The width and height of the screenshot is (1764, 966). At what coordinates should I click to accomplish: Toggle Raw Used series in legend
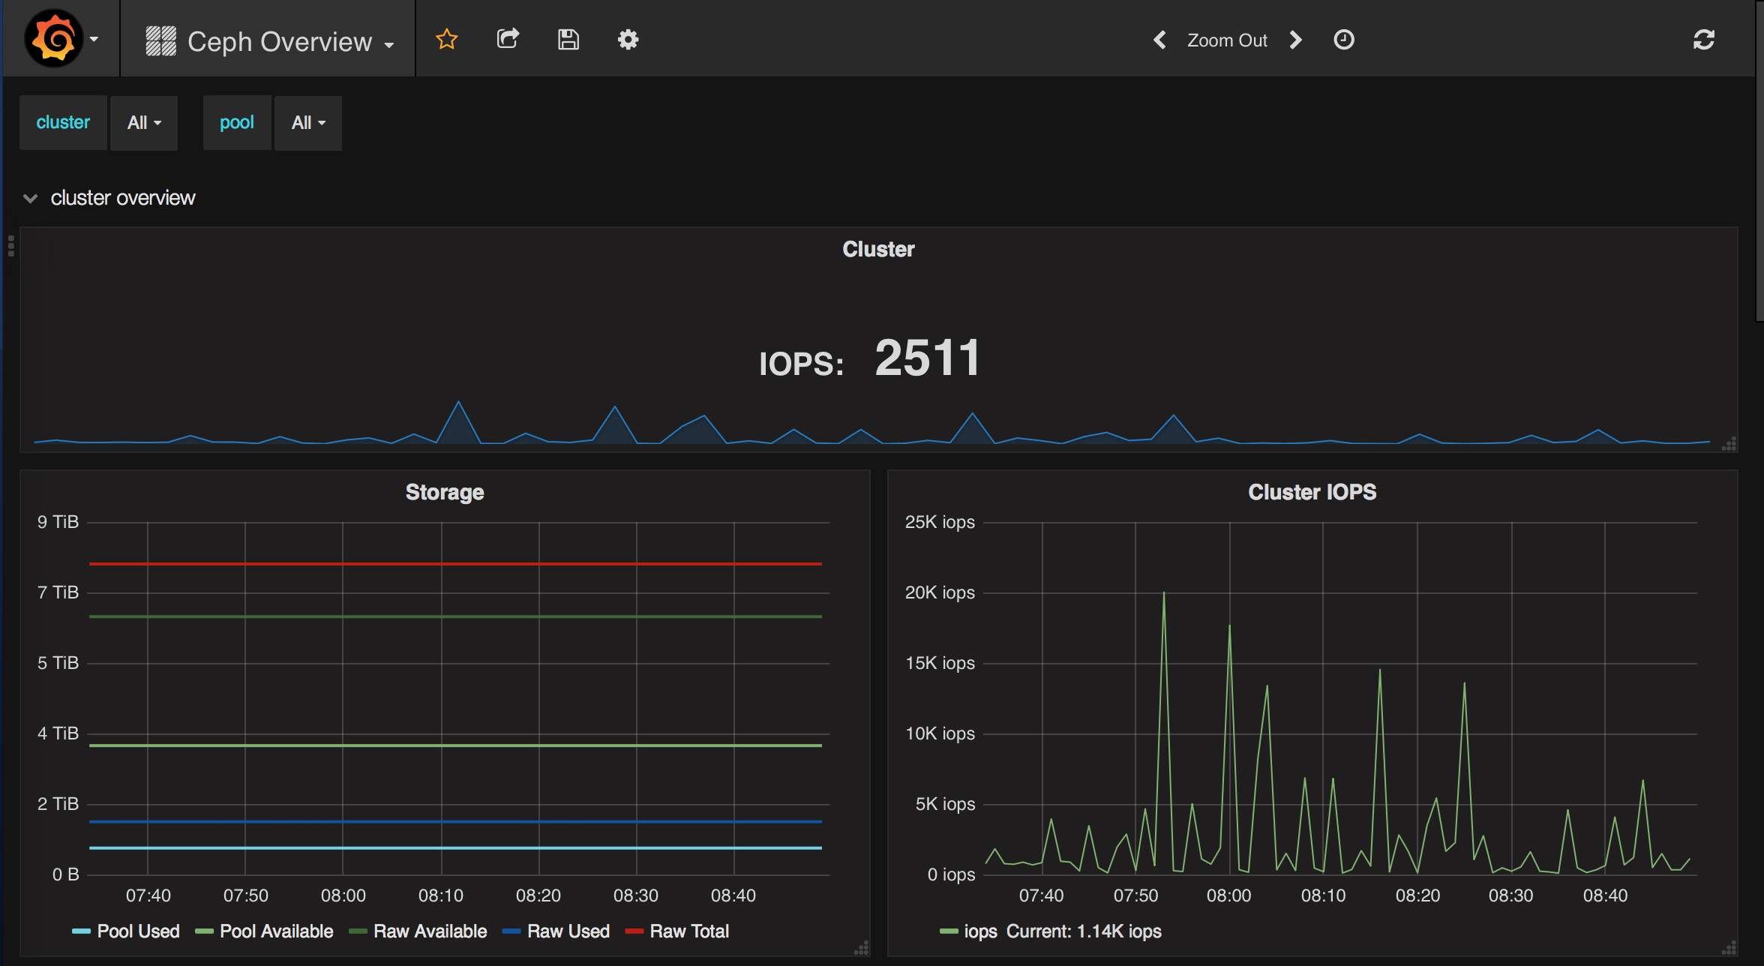pyautogui.click(x=568, y=931)
